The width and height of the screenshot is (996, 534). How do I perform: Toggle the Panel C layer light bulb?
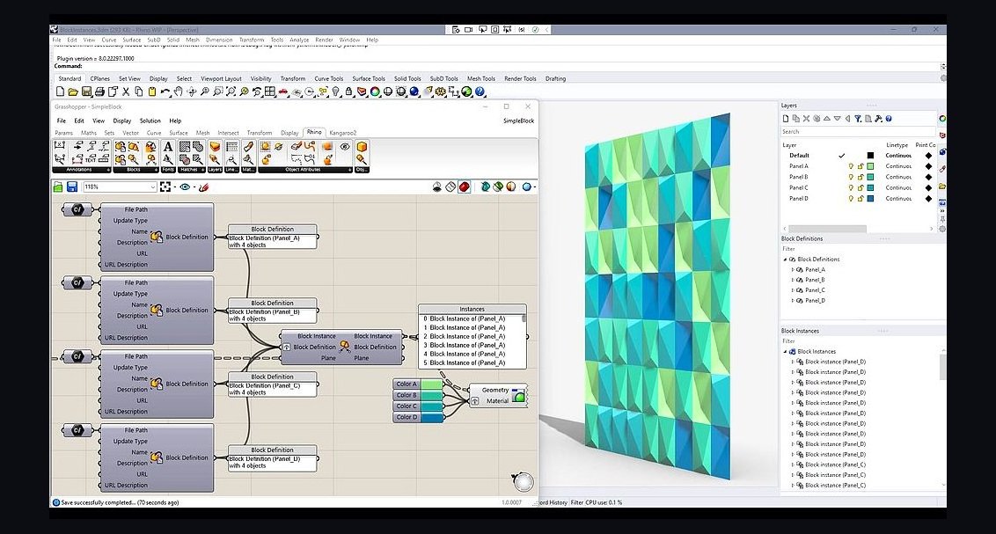851,188
